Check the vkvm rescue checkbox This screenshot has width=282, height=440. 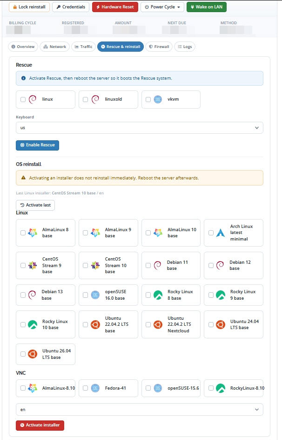click(x=148, y=99)
